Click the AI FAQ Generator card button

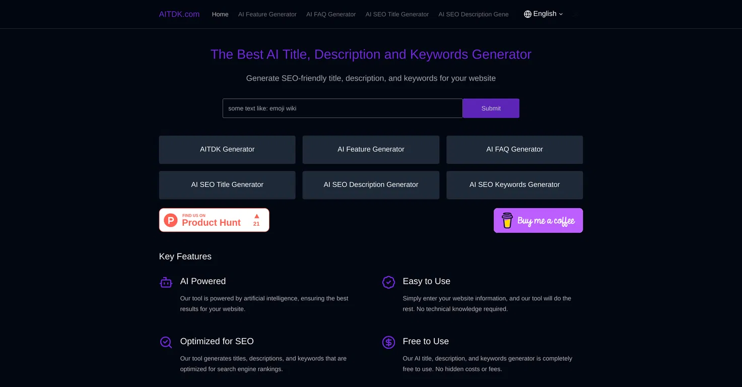pos(514,149)
